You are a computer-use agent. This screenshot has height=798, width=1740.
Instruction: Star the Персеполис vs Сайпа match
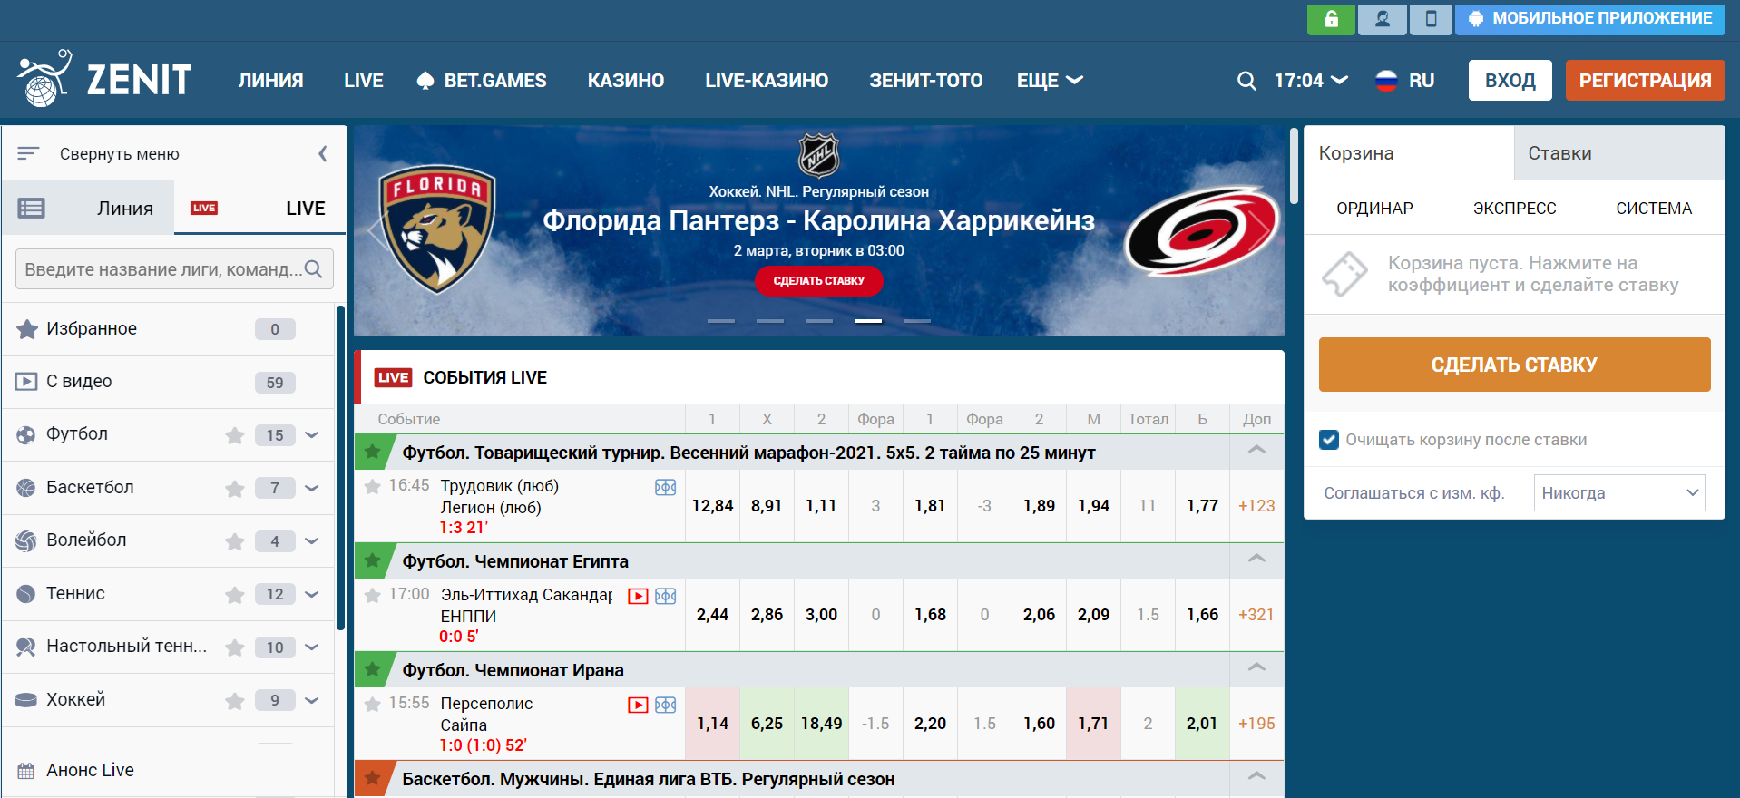point(372,704)
